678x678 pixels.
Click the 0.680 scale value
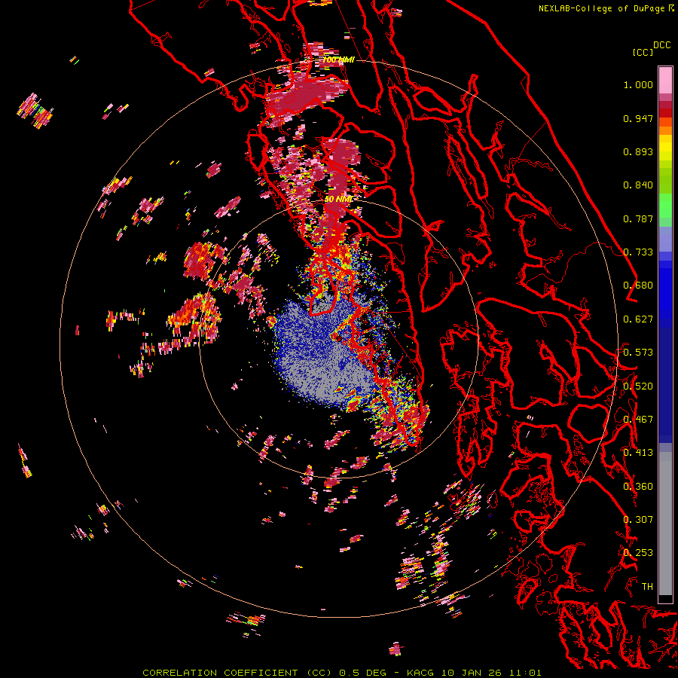pos(638,286)
